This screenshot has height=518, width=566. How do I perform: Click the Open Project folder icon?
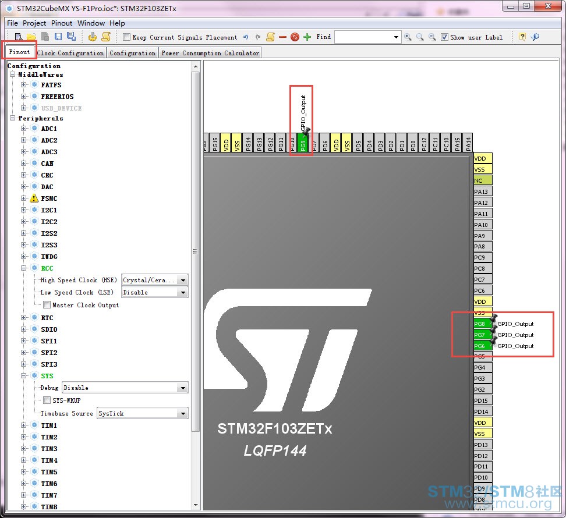(31, 37)
